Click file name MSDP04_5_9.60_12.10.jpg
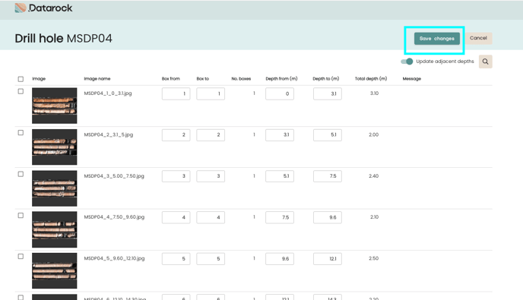 114,258
